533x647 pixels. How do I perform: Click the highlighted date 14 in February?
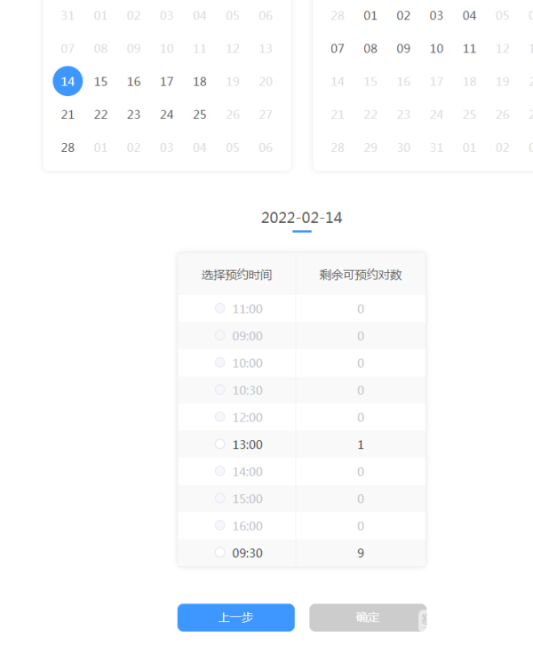coord(68,82)
